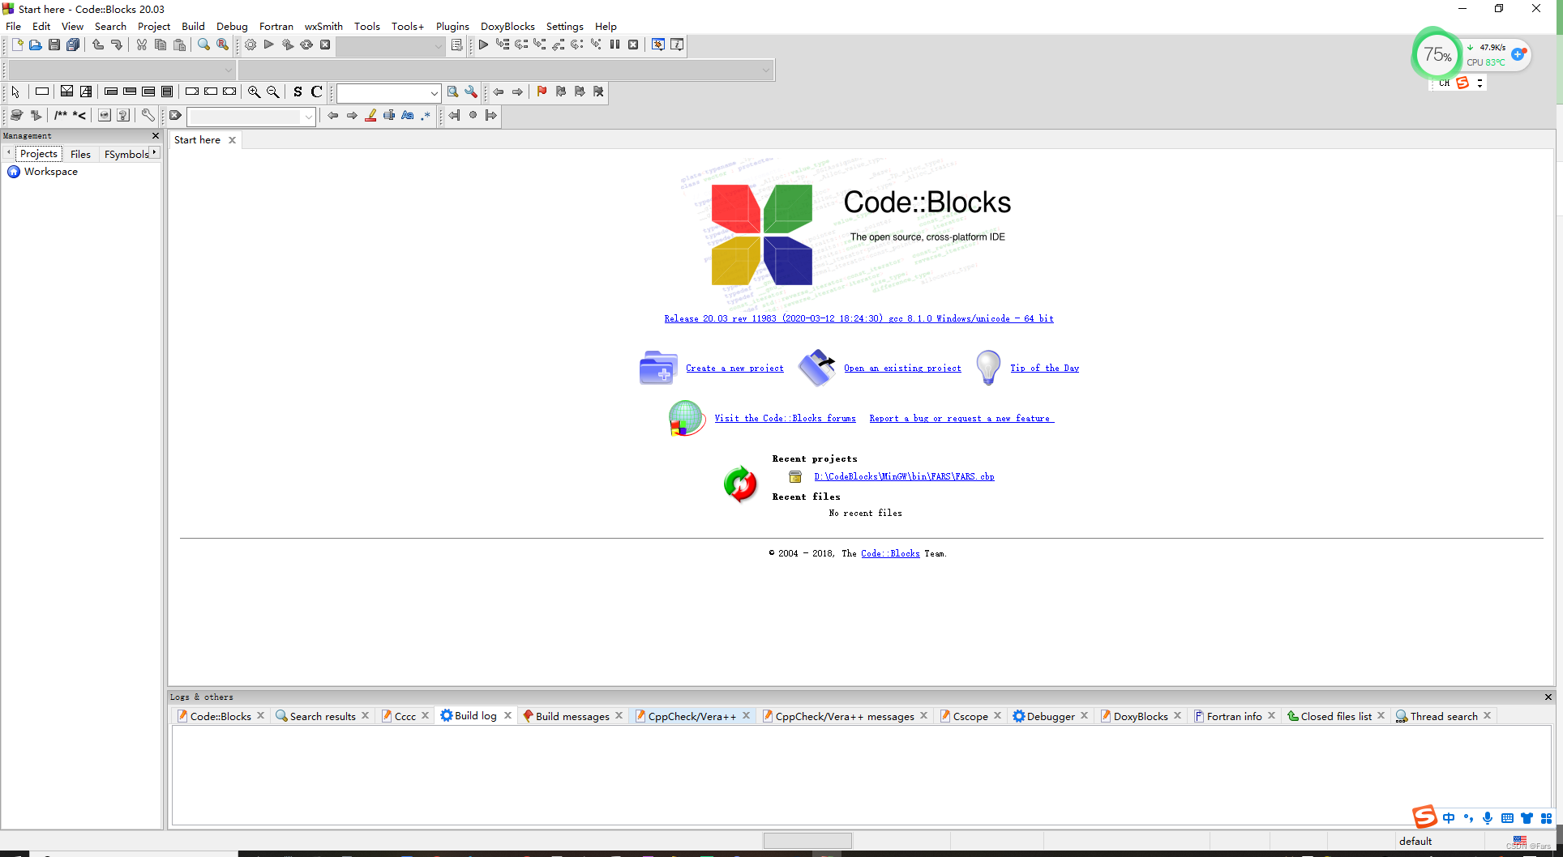
Task: Click the Cut scissors icon
Action: 142,45
